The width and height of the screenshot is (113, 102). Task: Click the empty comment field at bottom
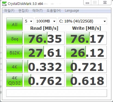coord(57,93)
